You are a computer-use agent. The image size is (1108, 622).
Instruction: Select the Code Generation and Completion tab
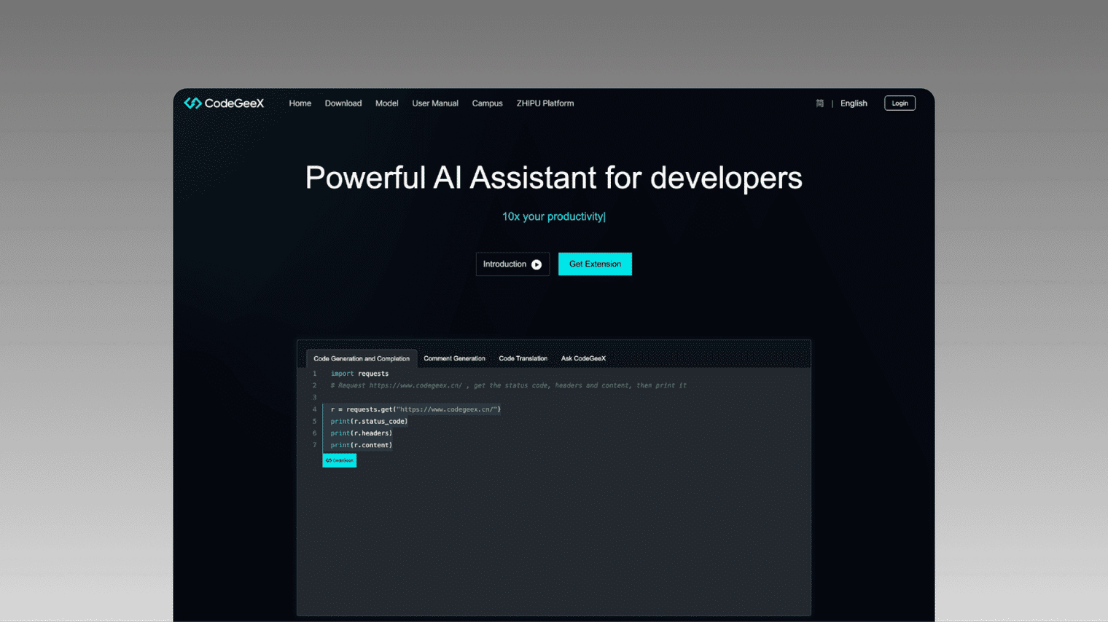pos(362,358)
